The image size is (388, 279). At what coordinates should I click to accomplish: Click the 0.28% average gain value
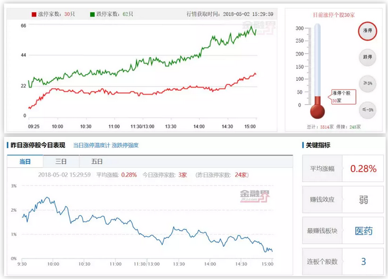click(363, 168)
